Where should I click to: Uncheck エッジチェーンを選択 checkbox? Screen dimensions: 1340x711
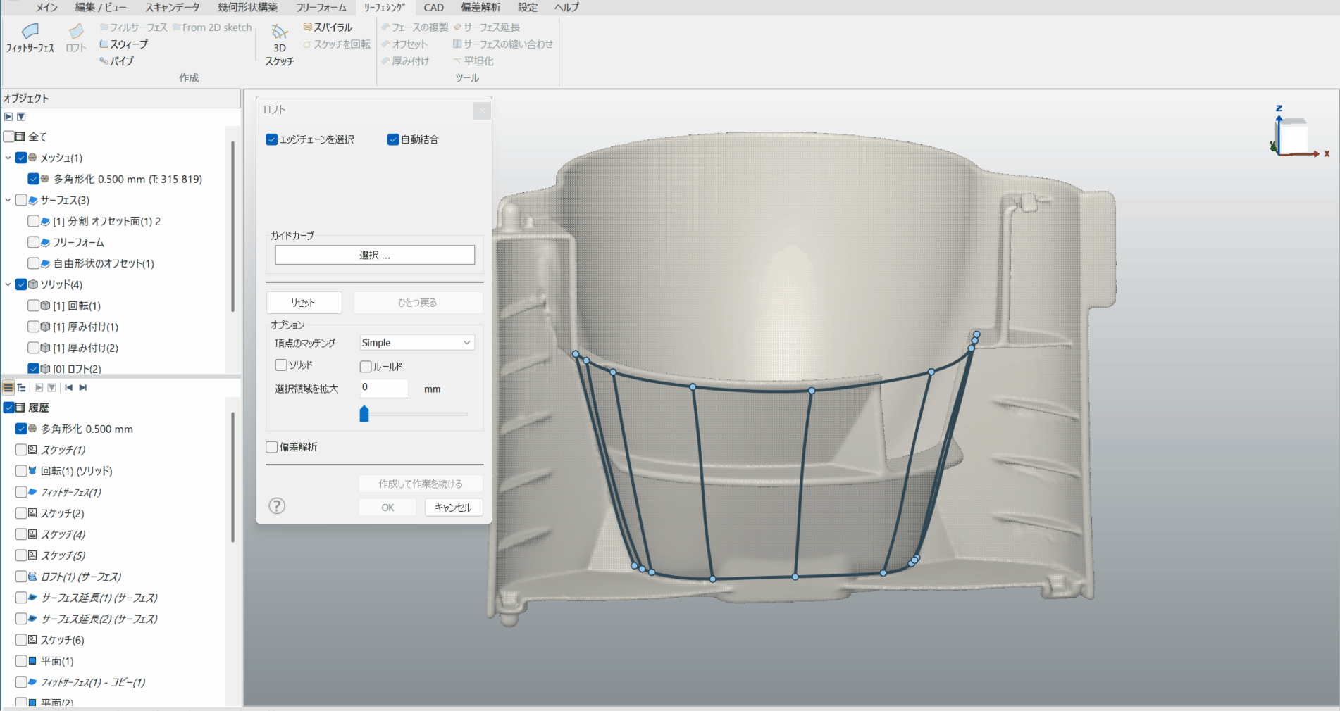click(272, 139)
